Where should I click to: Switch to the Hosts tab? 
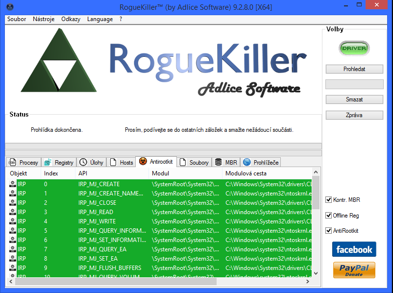122,162
